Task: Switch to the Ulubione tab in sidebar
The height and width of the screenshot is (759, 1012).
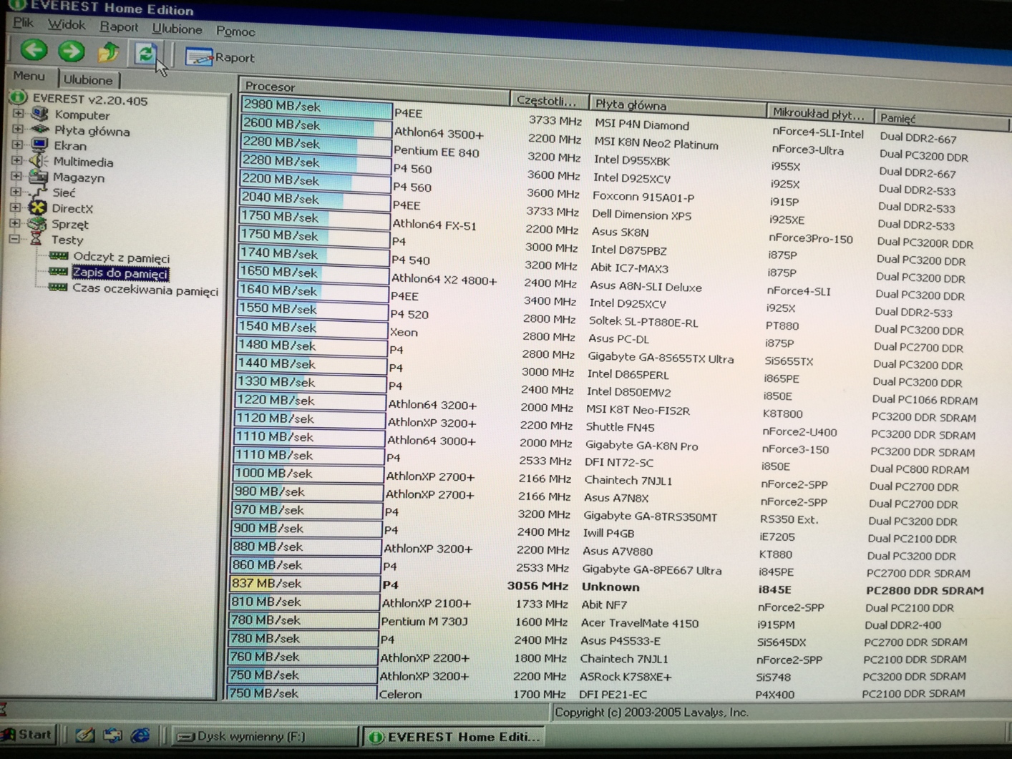Action: pyautogui.click(x=88, y=79)
